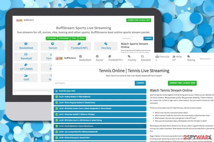Viewport: 214px width, 142px height.
Task: Select Boxing in the top navigation
Action: pos(191,58)
